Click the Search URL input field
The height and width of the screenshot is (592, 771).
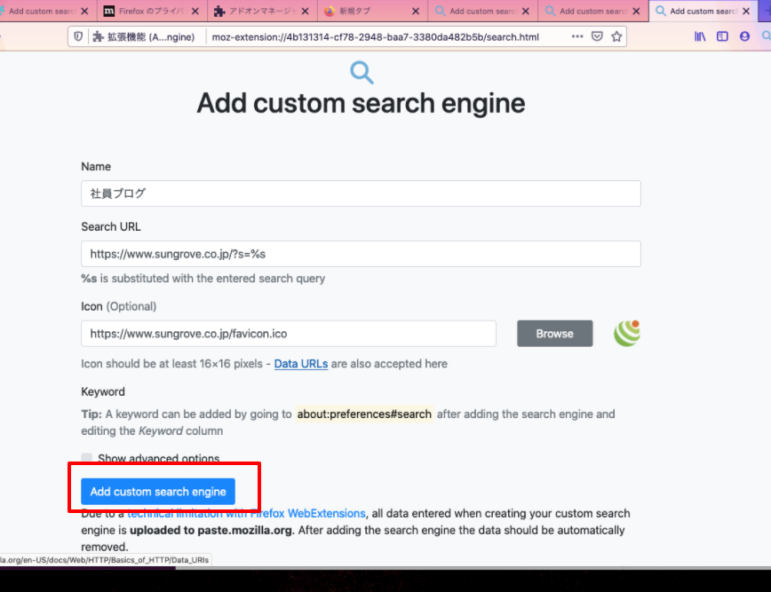tap(361, 254)
